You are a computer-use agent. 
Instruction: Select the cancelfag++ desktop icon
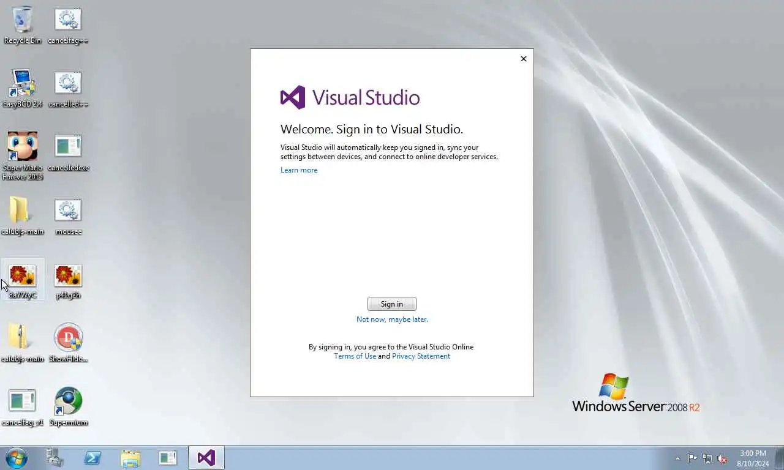click(68, 26)
